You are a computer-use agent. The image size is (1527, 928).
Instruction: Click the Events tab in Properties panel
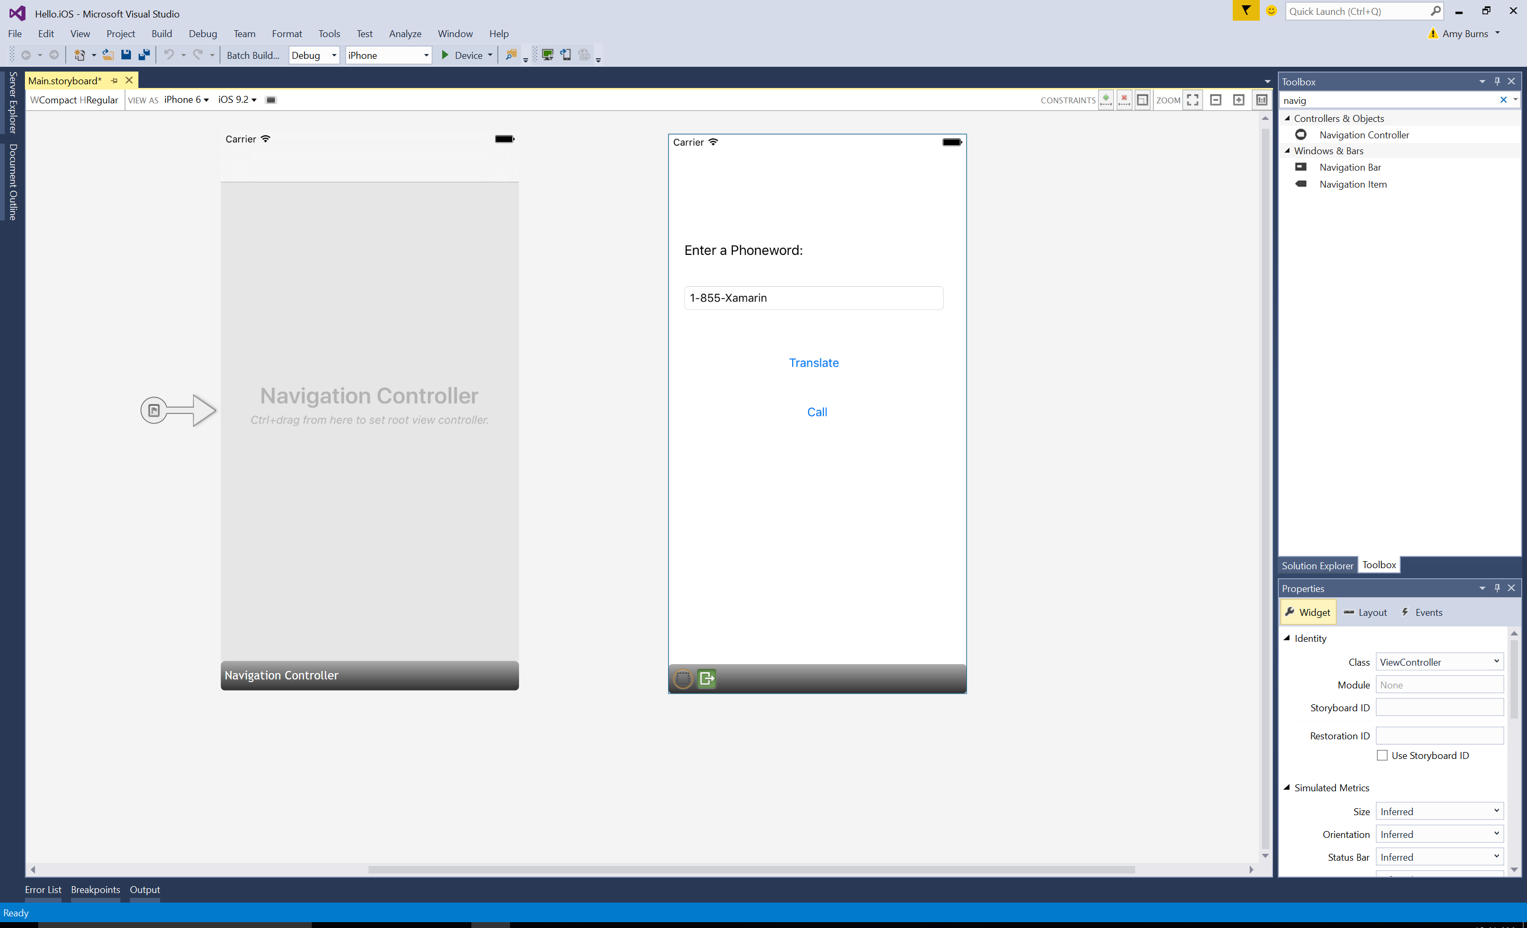pyautogui.click(x=1429, y=612)
